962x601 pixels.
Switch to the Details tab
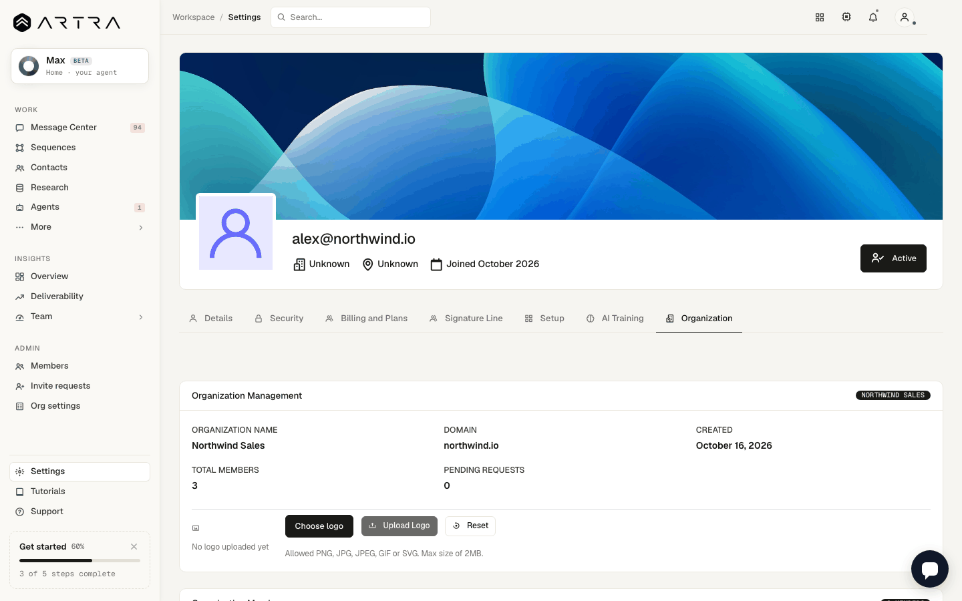tap(211, 319)
